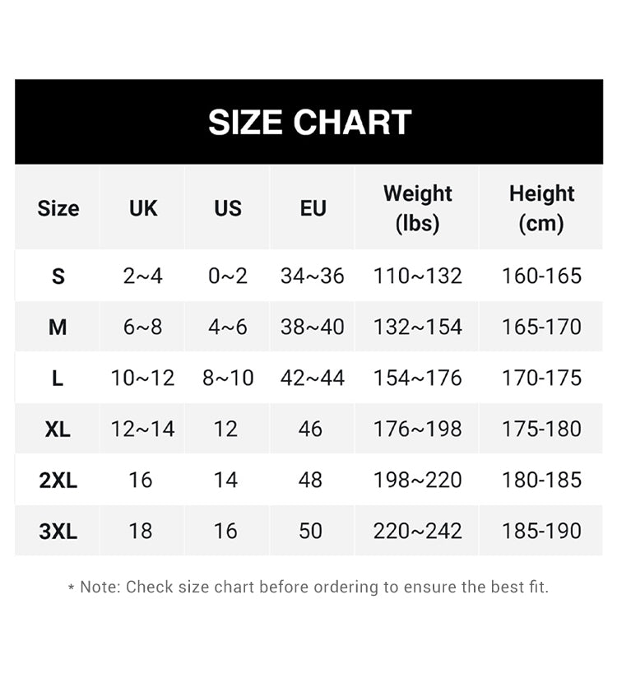Select the XL size row label
This screenshot has width=617, height=683.
58,429
